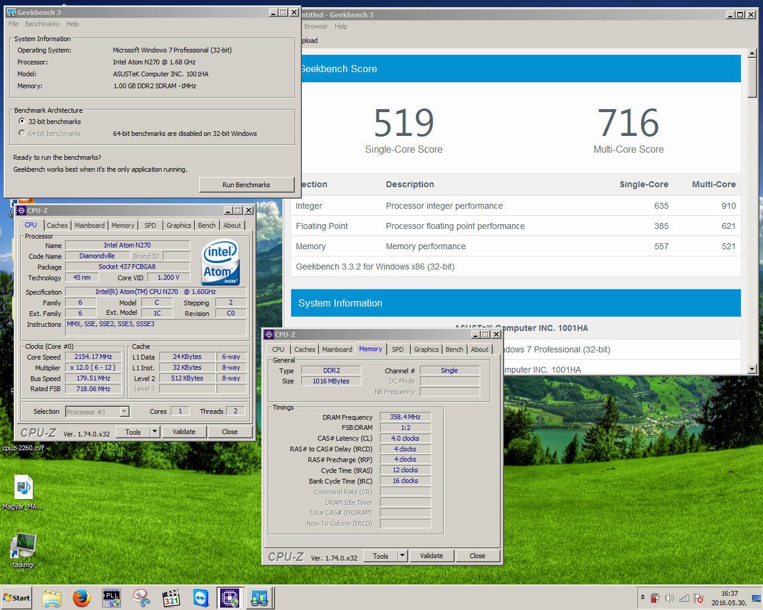
Task: Open the cpuz-2260.cvf desktop file
Action: pyautogui.click(x=23, y=447)
